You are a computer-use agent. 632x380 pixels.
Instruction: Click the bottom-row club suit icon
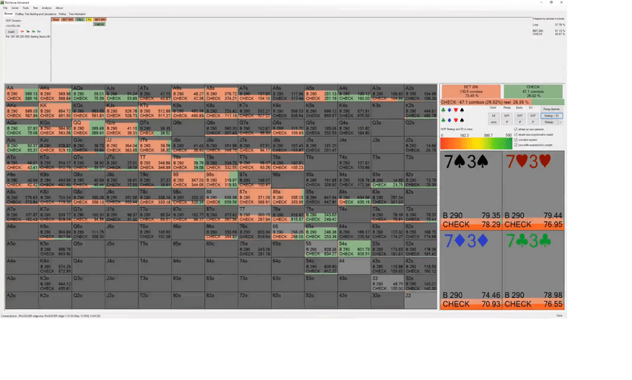[443, 120]
